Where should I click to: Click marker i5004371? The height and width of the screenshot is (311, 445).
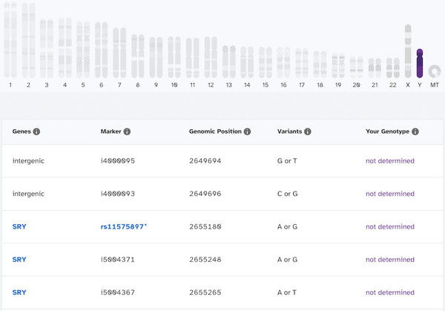point(118,260)
